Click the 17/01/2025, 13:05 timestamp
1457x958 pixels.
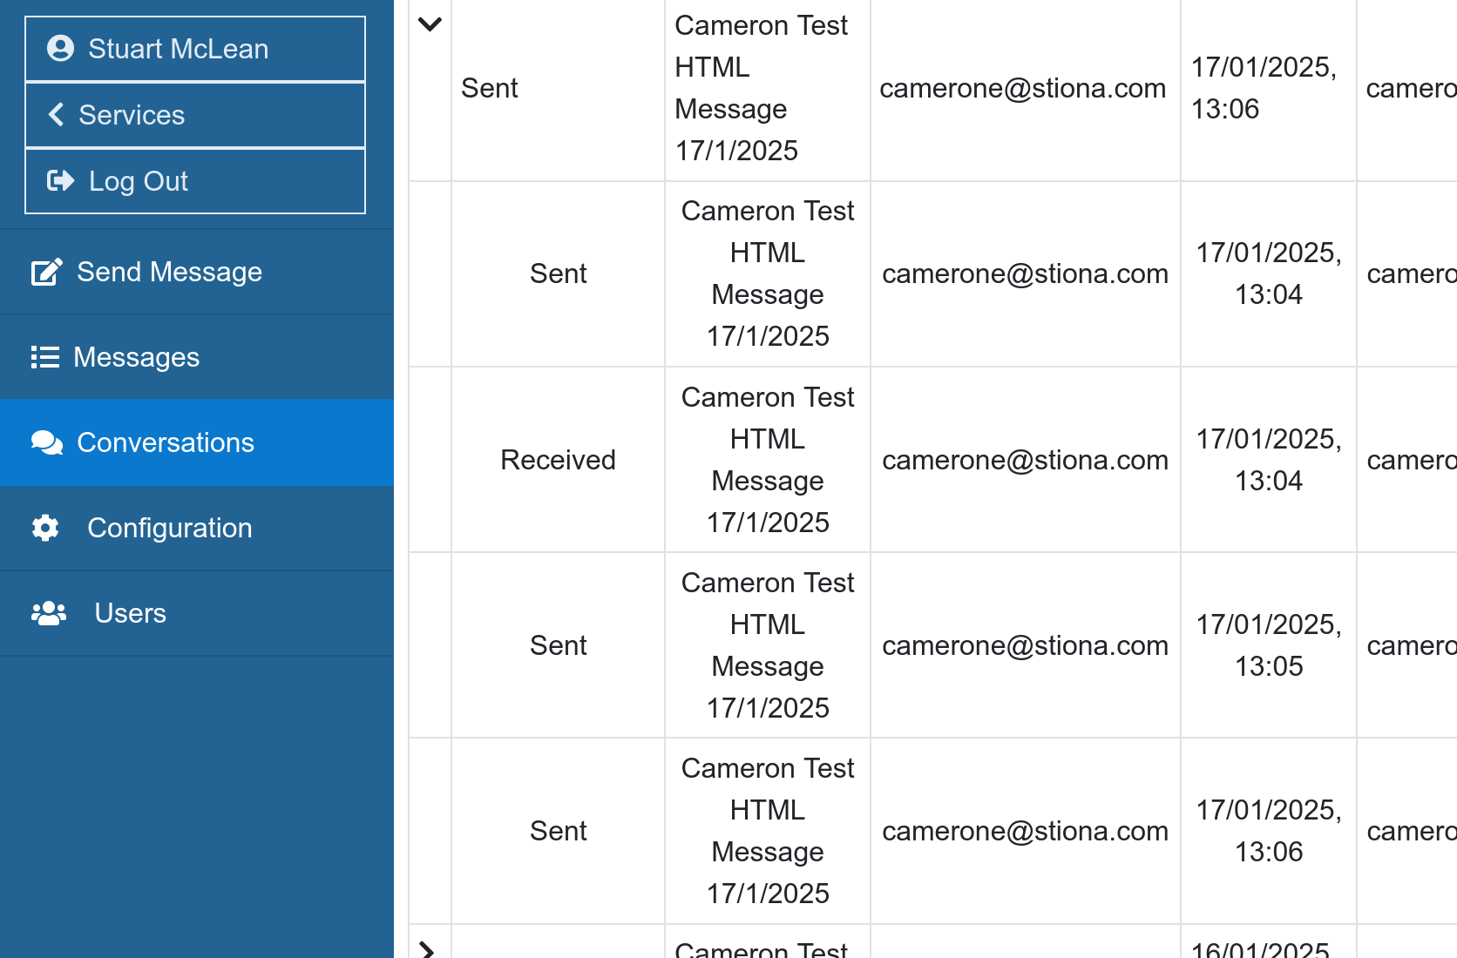coord(1269,645)
